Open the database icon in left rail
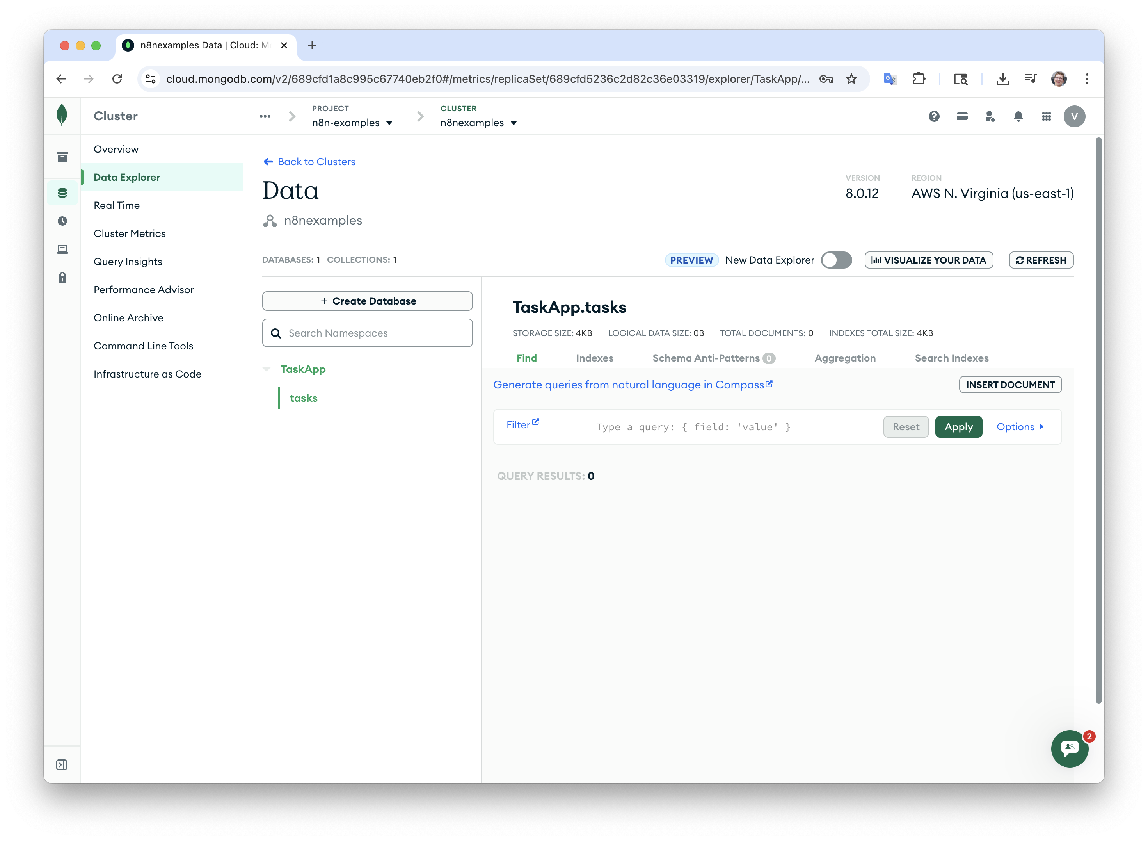Image resolution: width=1148 pixels, height=841 pixels. 62,193
